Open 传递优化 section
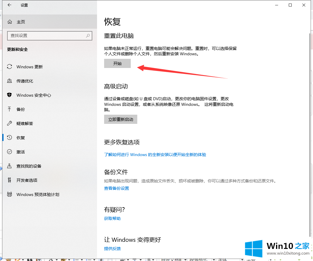This screenshot has height=261, width=313. click(49, 81)
